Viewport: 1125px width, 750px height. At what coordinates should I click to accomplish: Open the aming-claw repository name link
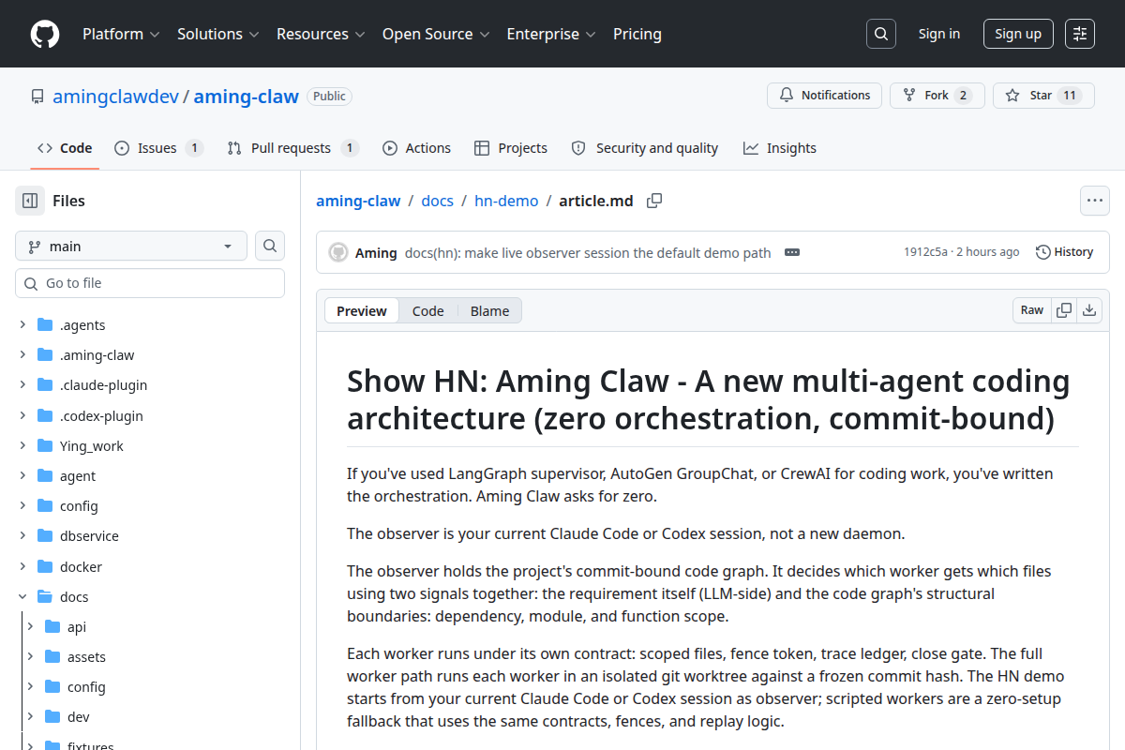point(246,96)
